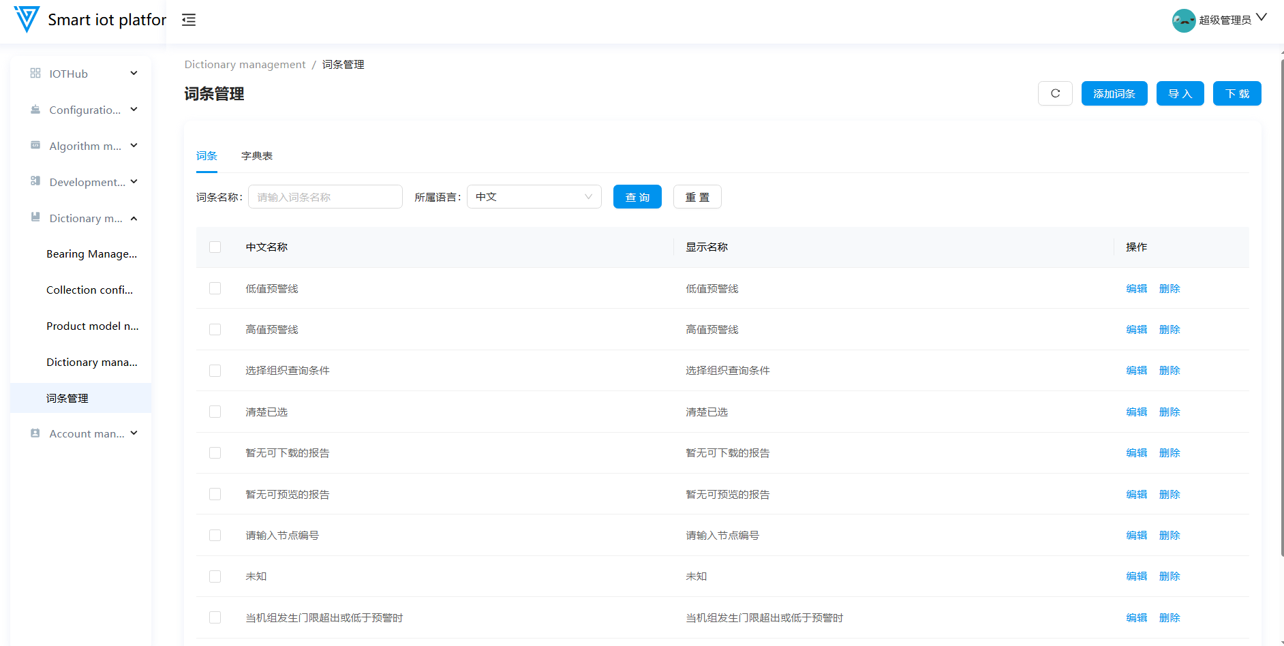Image resolution: width=1284 pixels, height=646 pixels.
Task: Delete the 暂无可预览的报告 entry
Action: click(x=1170, y=494)
